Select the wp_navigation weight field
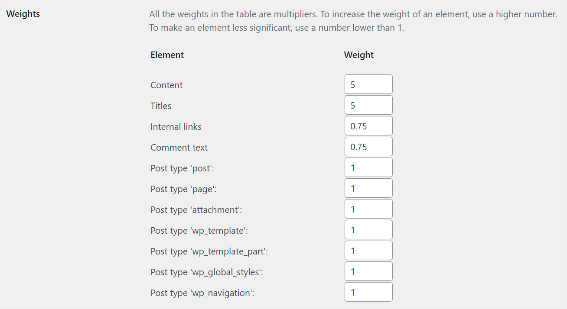Image resolution: width=567 pixels, height=309 pixels. click(368, 292)
